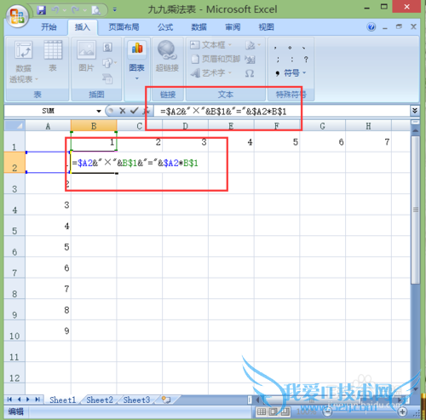Viewport: 426px width, 420px height.
Task: Insert a picture with the 图片 icon
Action: (x=86, y=49)
